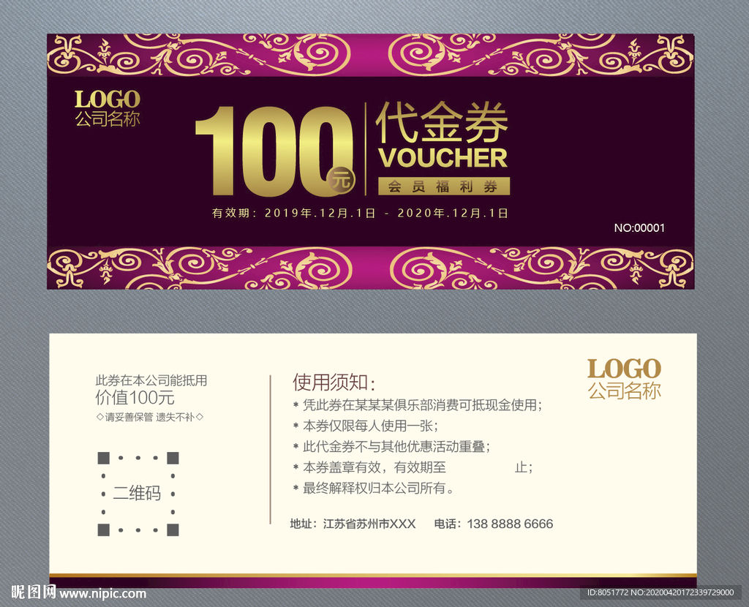The image size is (749, 607).
Task: Click the 代金券 heading
Action: coord(442,122)
